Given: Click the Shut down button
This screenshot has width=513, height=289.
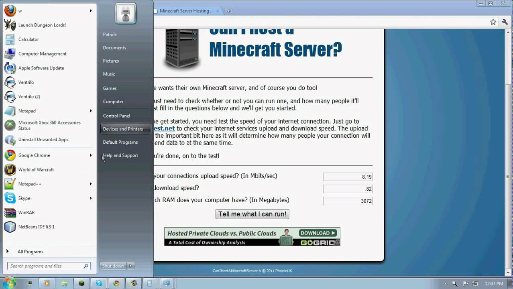Looking at the screenshot, I should [113, 266].
